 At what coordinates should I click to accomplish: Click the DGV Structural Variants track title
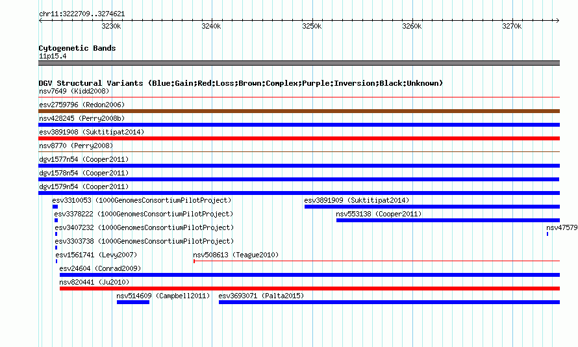click(240, 83)
